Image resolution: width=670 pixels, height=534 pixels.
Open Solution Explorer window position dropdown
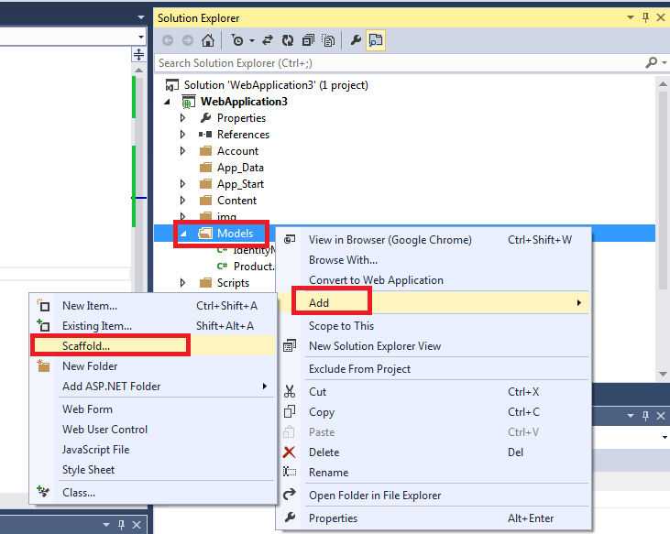click(x=631, y=17)
